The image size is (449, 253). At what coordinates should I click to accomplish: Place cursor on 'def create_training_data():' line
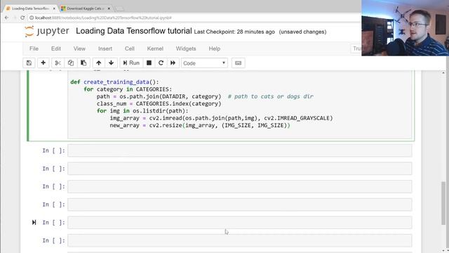point(114,82)
